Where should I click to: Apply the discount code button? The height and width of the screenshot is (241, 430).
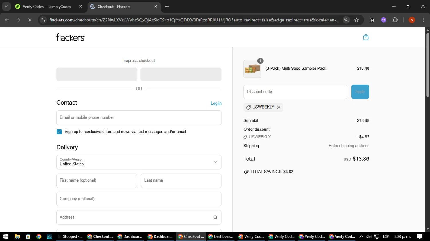click(x=360, y=92)
